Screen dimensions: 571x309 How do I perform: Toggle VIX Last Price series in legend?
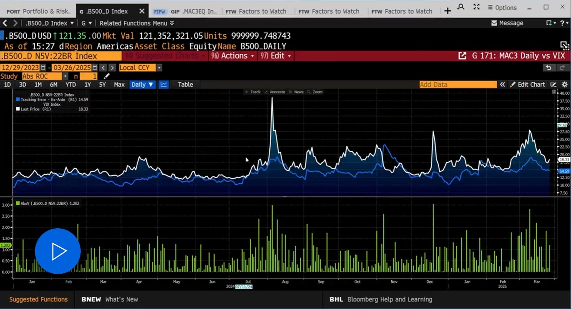pos(18,109)
